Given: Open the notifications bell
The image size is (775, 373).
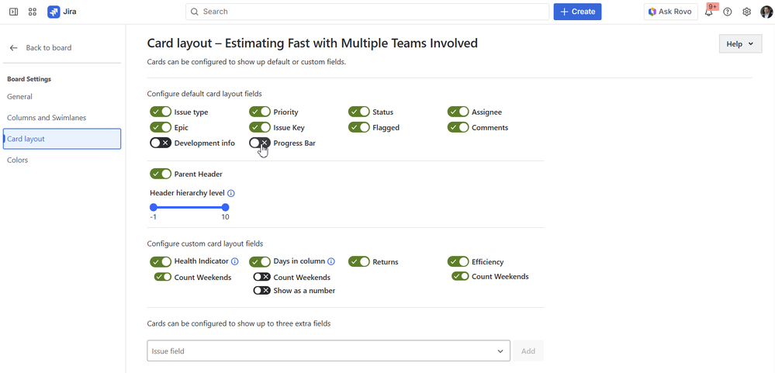Looking at the screenshot, I should [x=709, y=12].
